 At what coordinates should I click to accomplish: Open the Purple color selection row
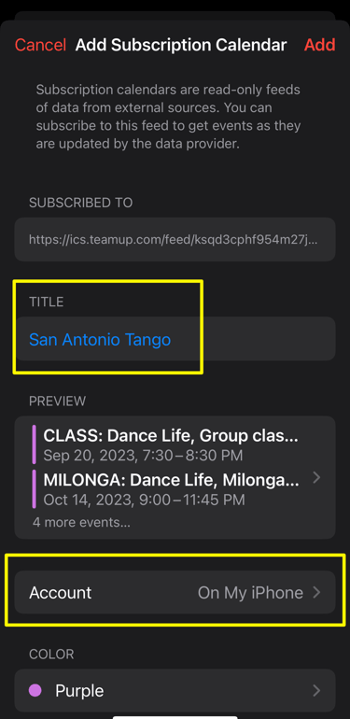coord(175,691)
